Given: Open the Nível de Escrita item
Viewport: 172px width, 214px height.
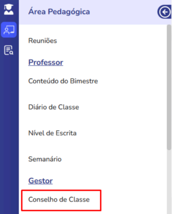Looking at the screenshot, I should (52, 133).
